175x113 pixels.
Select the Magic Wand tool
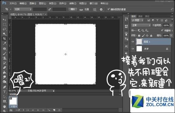pos(4,34)
